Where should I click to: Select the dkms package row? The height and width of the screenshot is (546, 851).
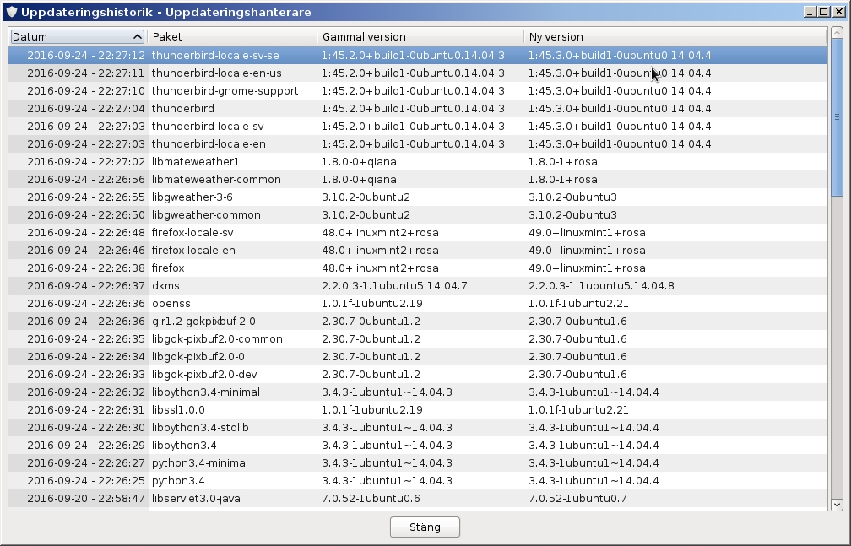click(418, 285)
